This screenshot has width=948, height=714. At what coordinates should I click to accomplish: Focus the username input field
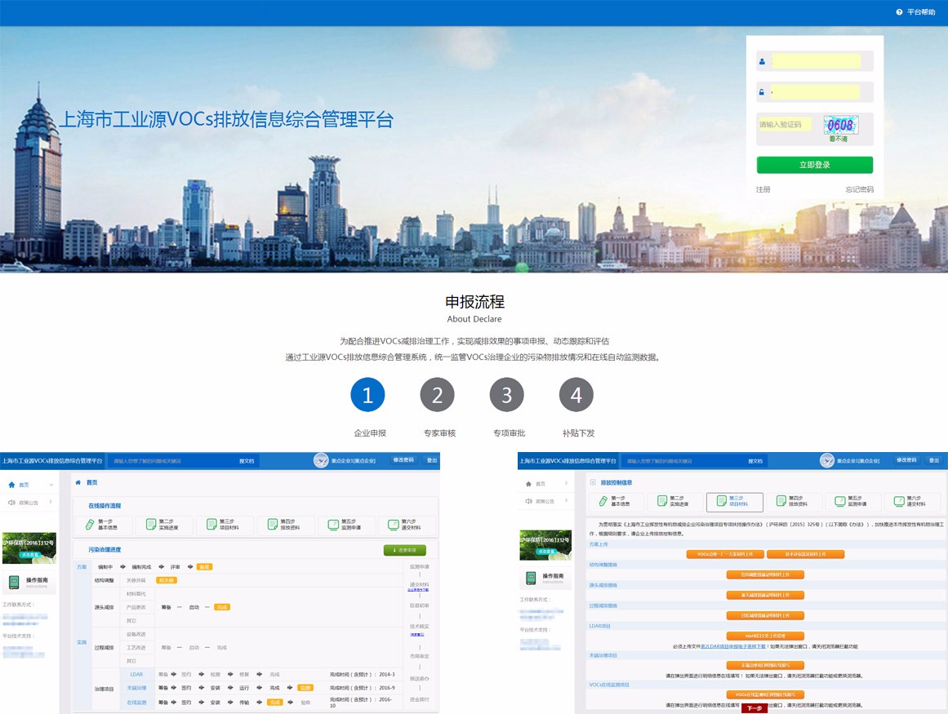point(816,61)
